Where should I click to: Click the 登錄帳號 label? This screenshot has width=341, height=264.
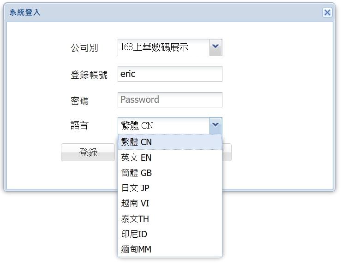point(89,75)
